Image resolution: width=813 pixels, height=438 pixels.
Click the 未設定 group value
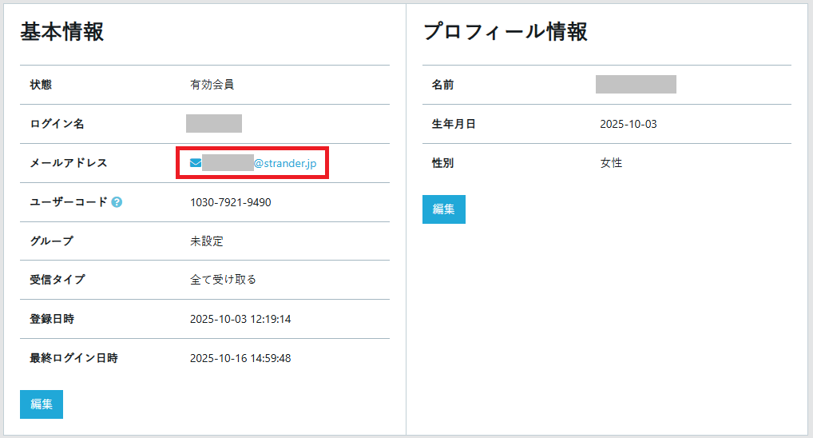coord(206,241)
